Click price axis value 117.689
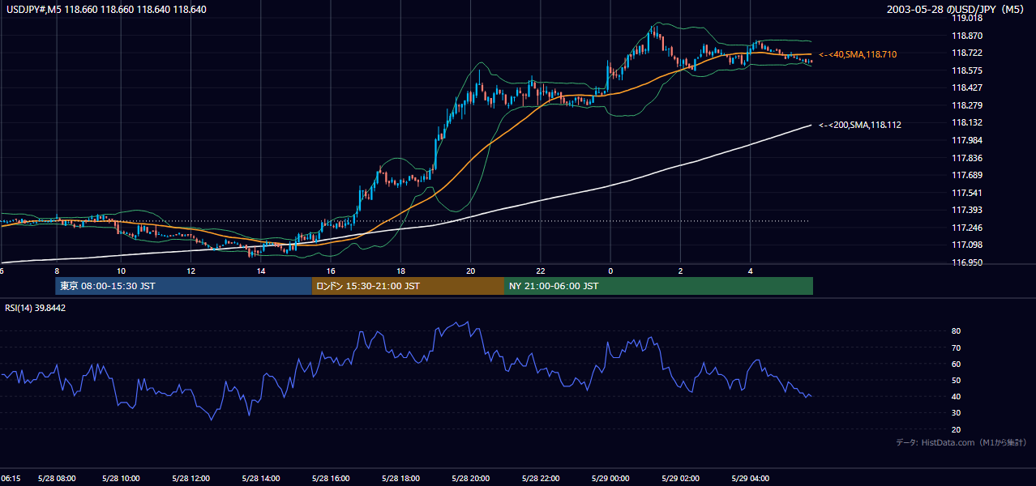Screen dimensions: 1036x486 pyautogui.click(x=967, y=175)
